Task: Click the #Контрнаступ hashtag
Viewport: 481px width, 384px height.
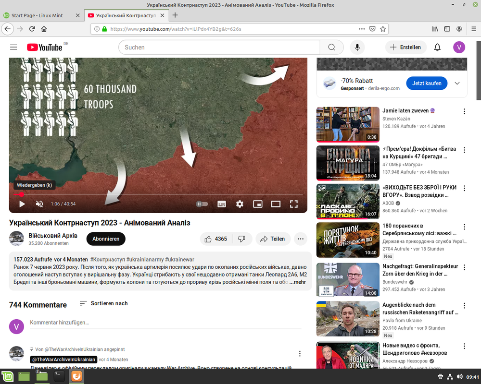Action: 108,259
